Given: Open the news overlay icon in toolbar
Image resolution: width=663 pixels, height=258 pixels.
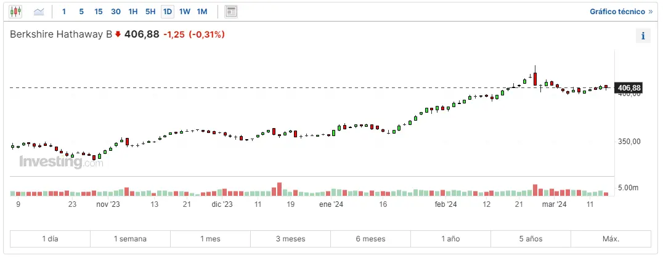Looking at the screenshot, I should [231, 12].
